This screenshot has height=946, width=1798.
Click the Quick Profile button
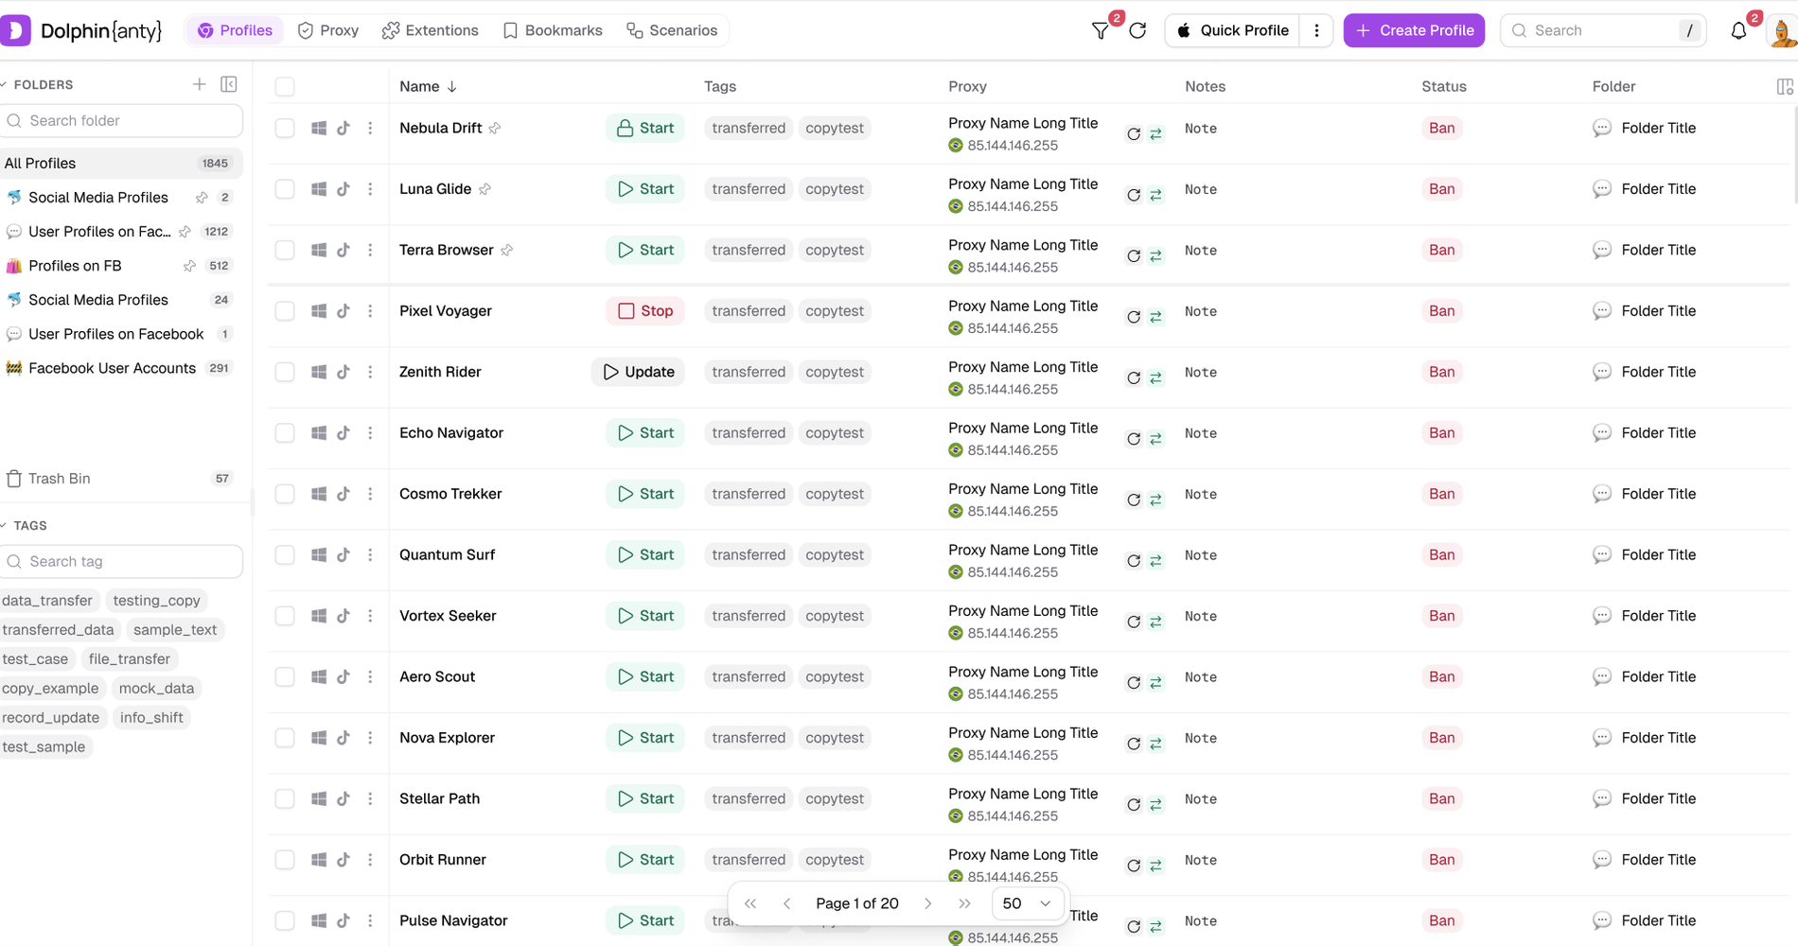pyautogui.click(x=1233, y=30)
